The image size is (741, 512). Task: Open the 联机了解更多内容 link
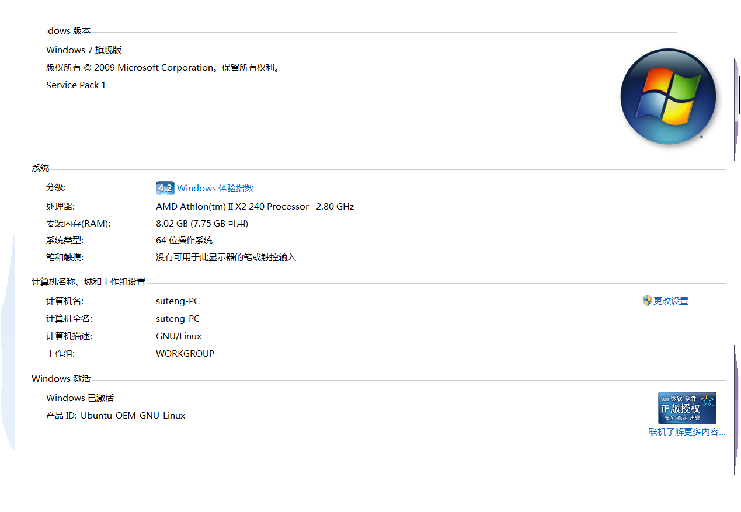click(x=687, y=432)
